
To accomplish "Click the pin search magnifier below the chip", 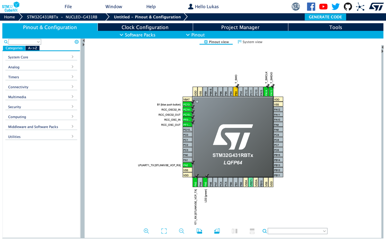I will 265,231.
